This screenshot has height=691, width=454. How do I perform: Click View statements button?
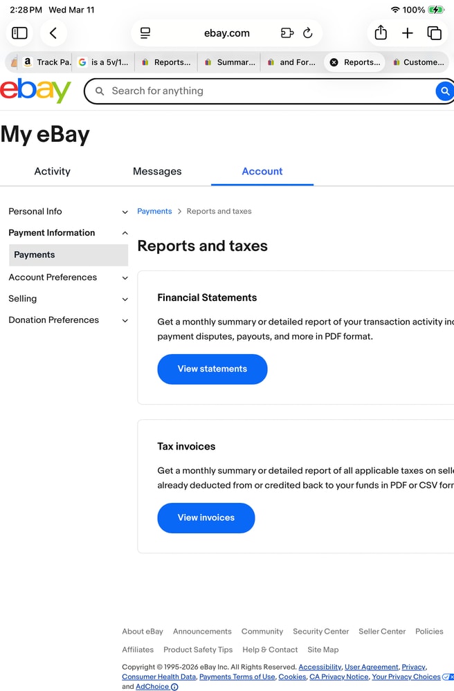(x=212, y=369)
